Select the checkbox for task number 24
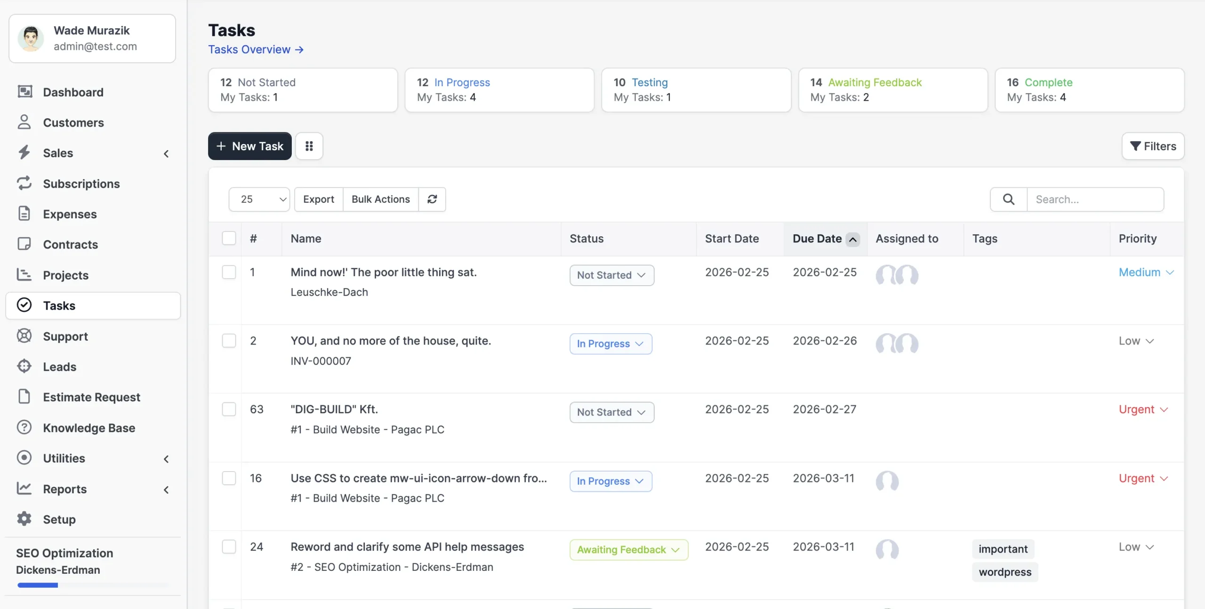 pyautogui.click(x=229, y=546)
